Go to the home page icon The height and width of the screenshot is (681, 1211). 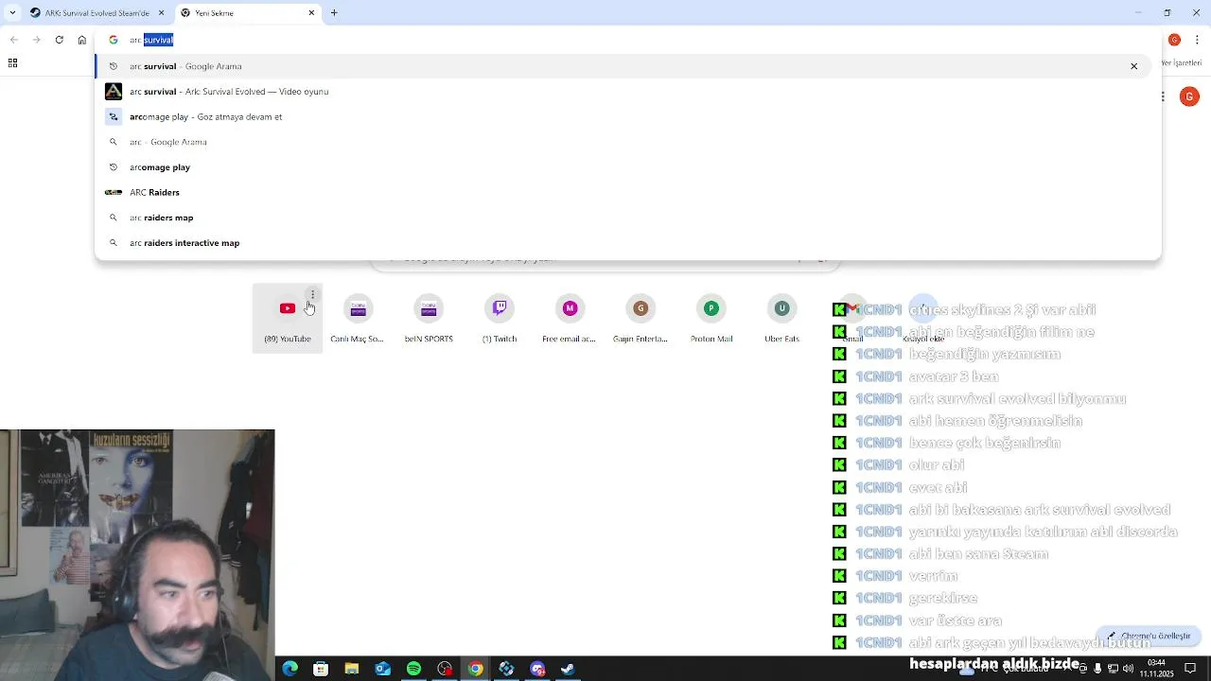click(82, 40)
